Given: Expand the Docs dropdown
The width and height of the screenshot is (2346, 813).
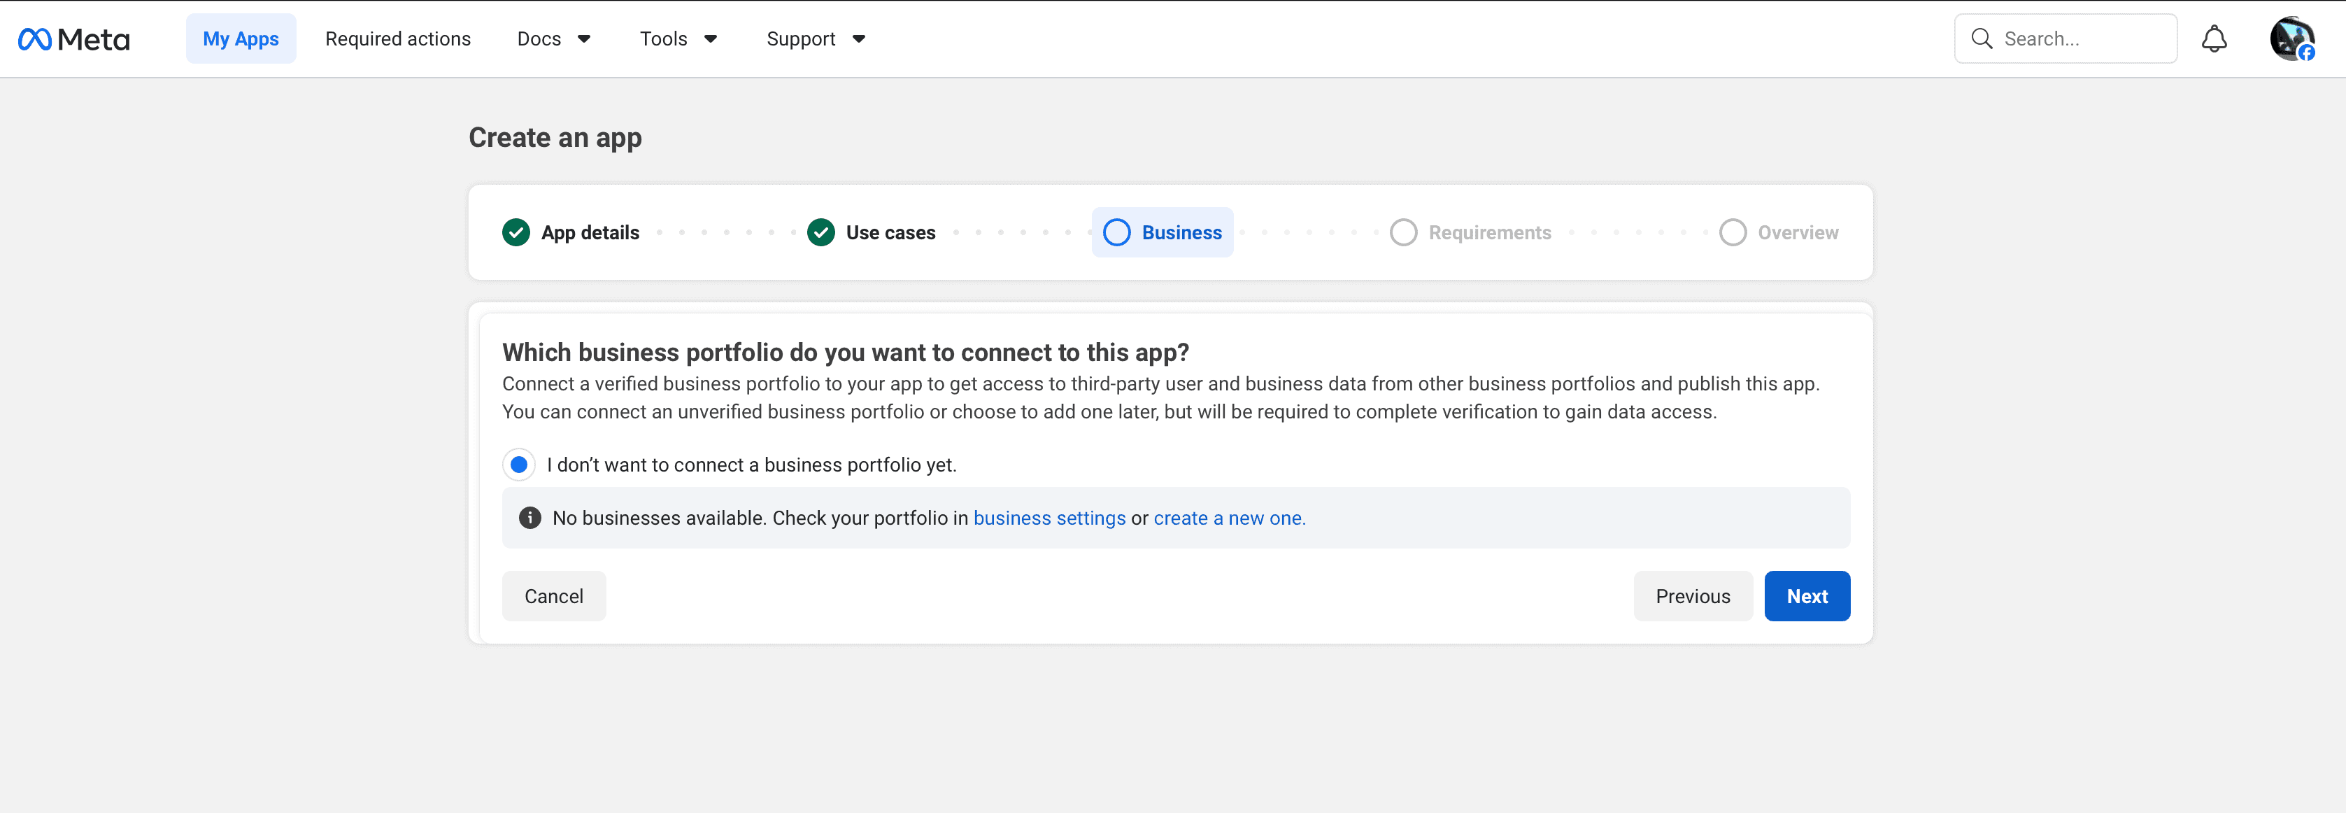Looking at the screenshot, I should point(554,38).
